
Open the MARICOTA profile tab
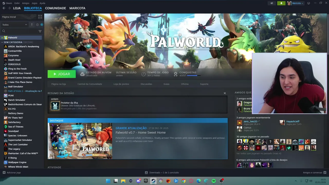click(x=77, y=8)
